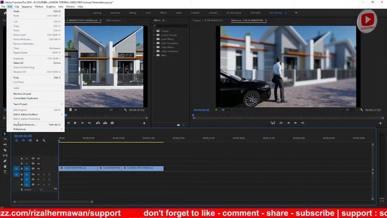Choose Remove Unused in the Edit menu
Viewport: 387px width, 218px height.
[x=36, y=94]
